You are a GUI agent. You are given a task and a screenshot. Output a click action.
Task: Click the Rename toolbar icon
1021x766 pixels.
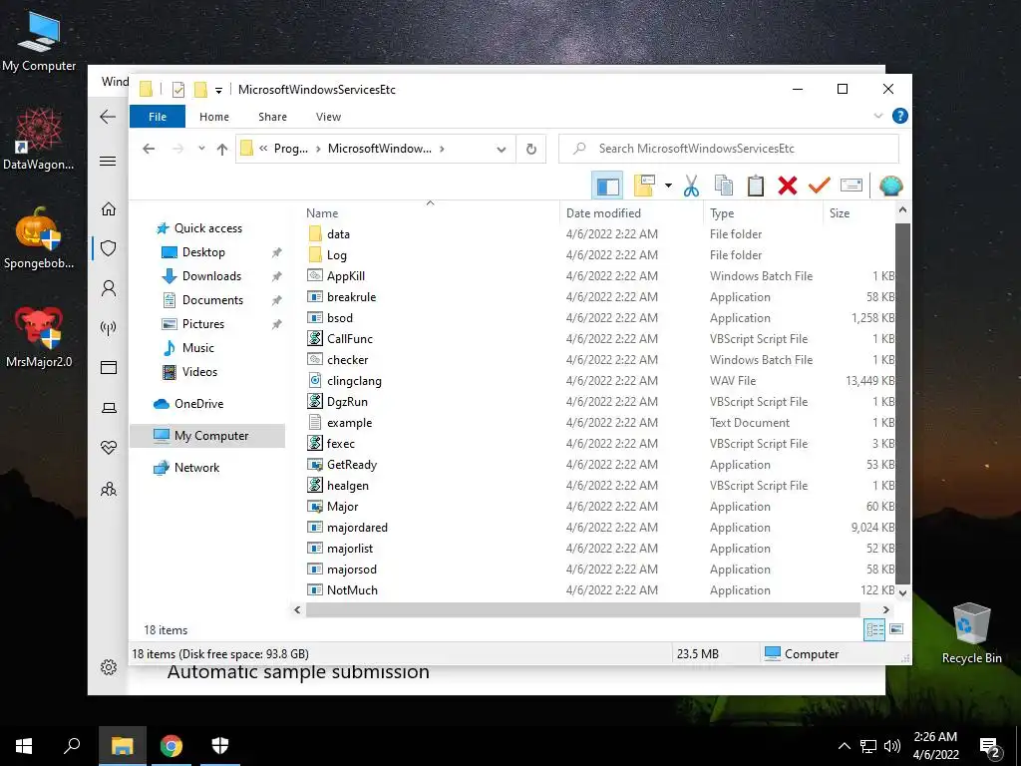[x=851, y=186]
